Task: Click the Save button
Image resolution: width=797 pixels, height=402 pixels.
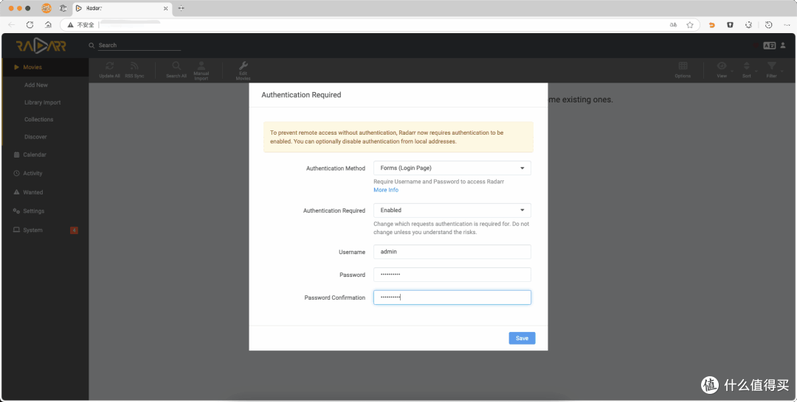Action: (x=522, y=338)
